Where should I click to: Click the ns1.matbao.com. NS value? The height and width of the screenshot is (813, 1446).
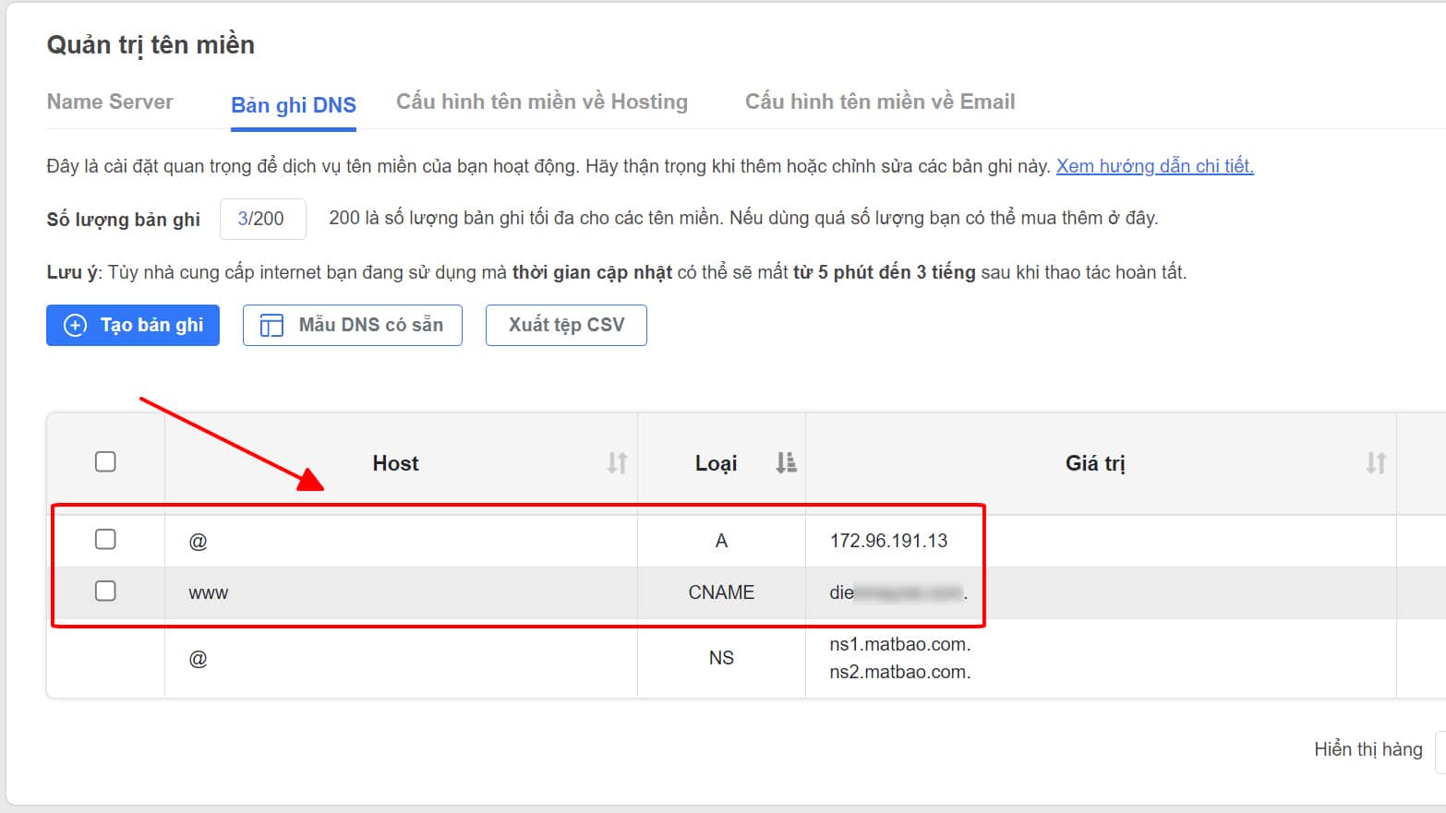[899, 644]
